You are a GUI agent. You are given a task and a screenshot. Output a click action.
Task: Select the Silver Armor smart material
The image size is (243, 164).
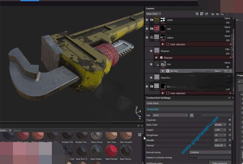click(97, 138)
